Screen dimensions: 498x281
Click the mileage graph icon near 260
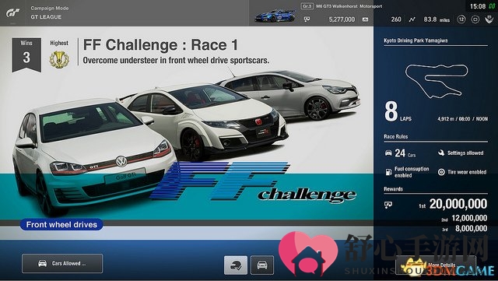click(x=412, y=19)
